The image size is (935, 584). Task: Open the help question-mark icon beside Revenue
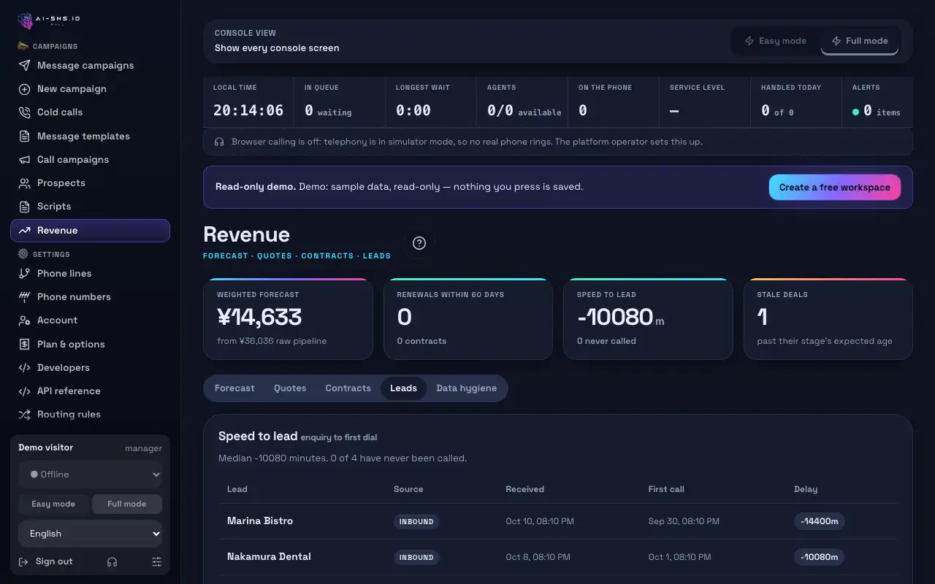click(419, 243)
